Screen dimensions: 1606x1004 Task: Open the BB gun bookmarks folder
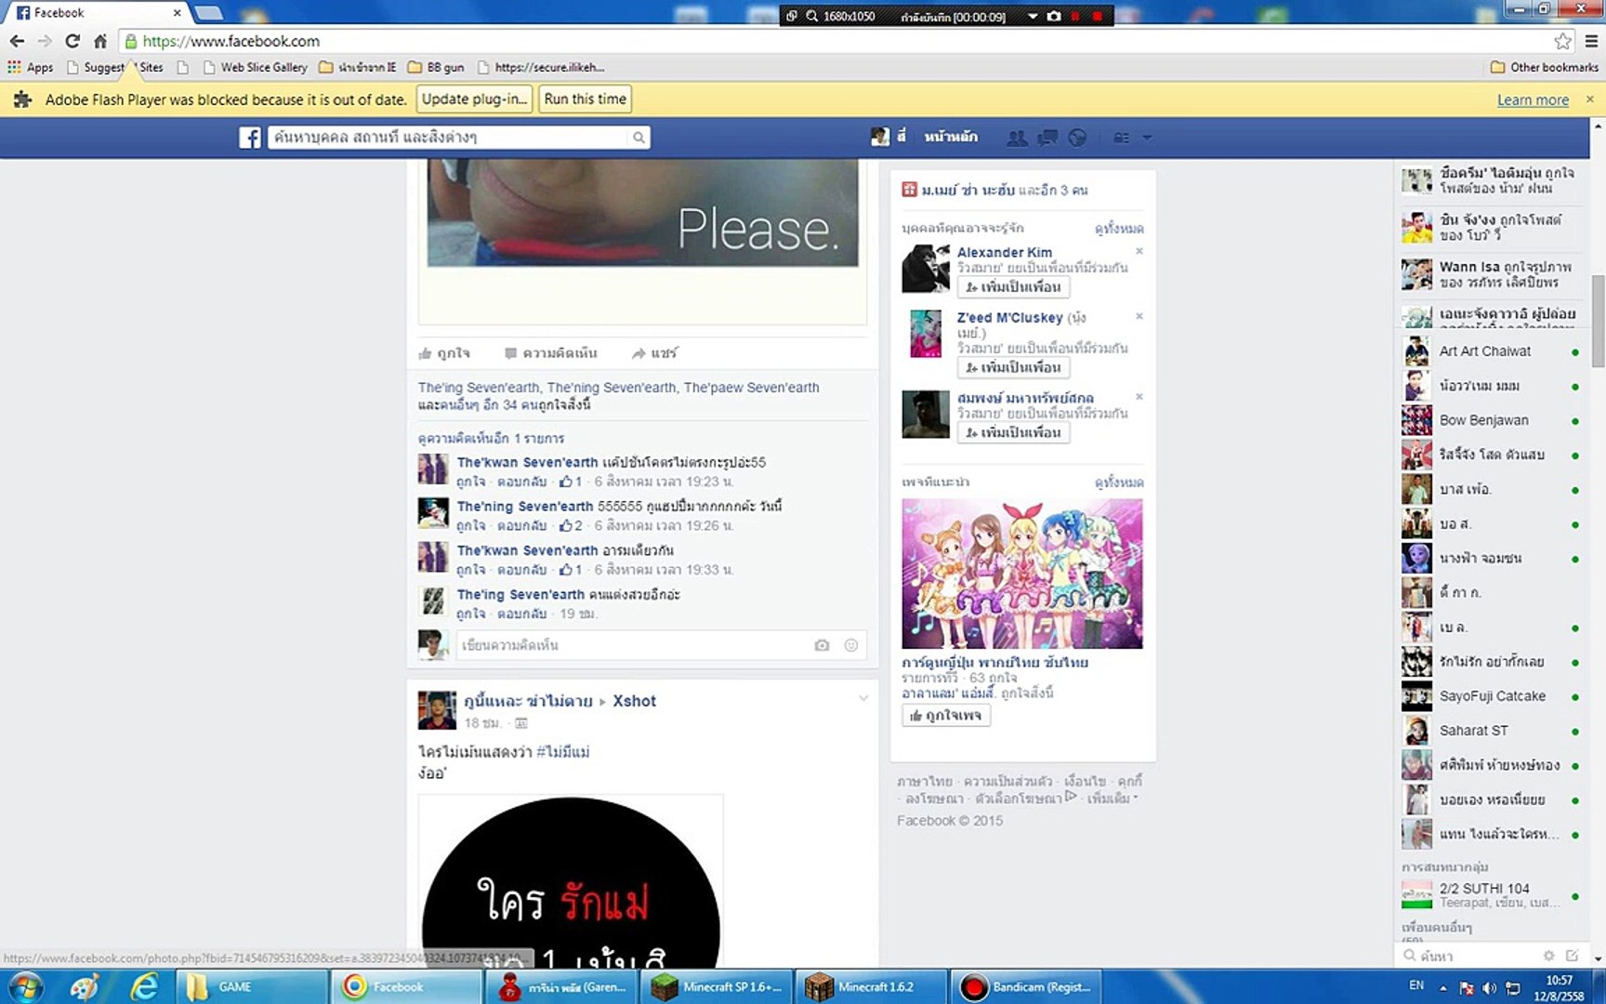436,67
